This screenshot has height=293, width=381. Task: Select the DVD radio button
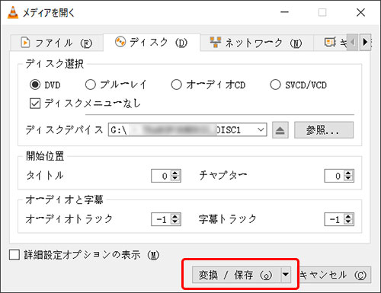click(x=35, y=84)
